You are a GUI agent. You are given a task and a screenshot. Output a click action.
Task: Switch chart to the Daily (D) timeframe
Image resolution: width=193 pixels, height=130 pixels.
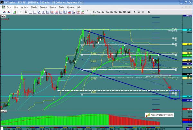point(134,12)
